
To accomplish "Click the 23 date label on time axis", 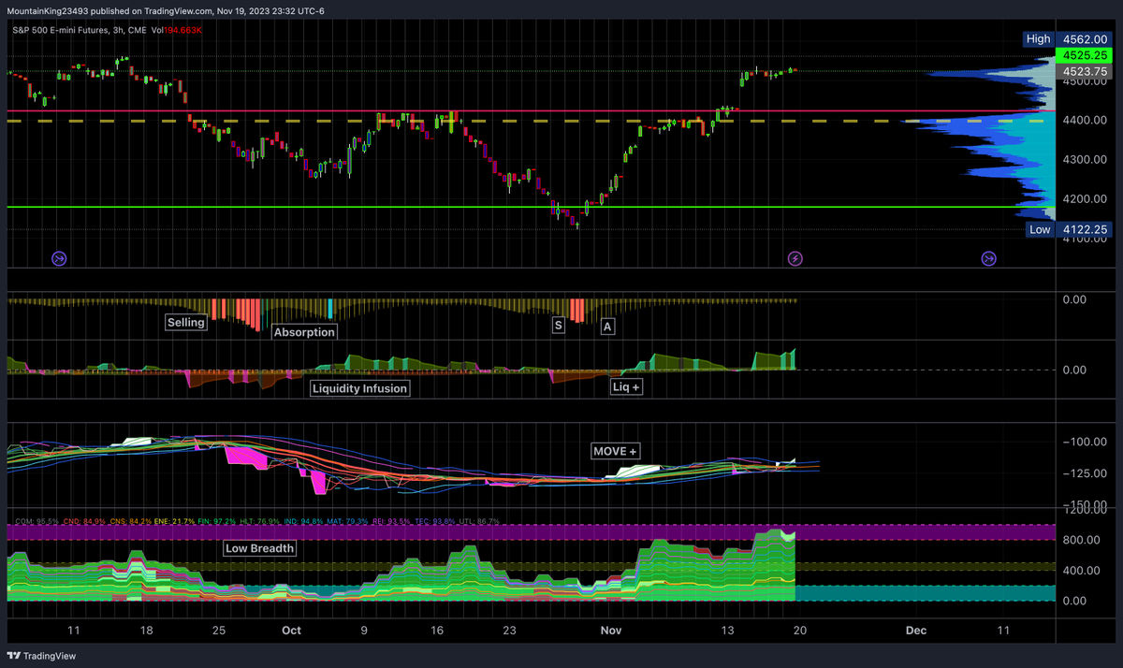I will pyautogui.click(x=509, y=631).
